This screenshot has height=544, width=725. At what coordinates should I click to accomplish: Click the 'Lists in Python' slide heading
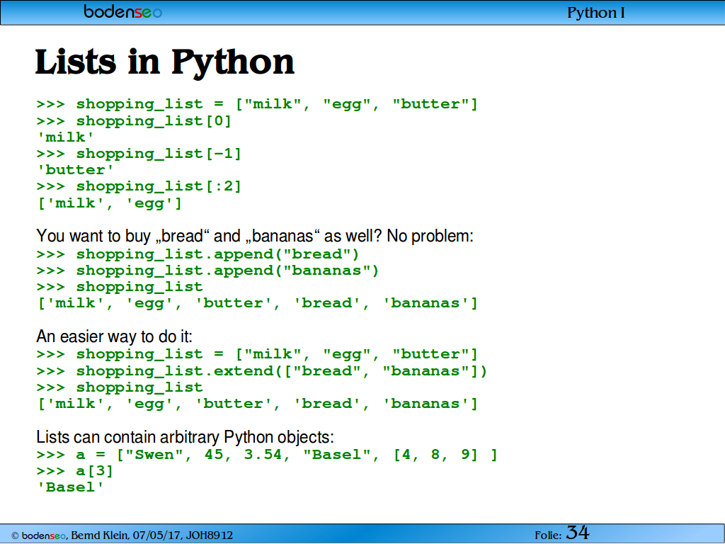164,62
